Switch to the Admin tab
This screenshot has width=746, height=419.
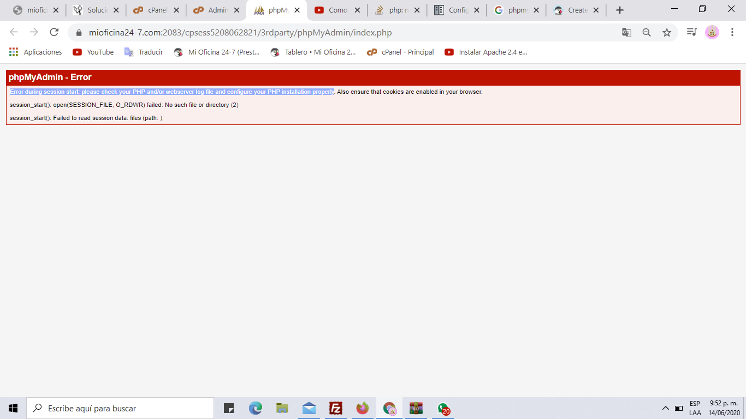216,10
